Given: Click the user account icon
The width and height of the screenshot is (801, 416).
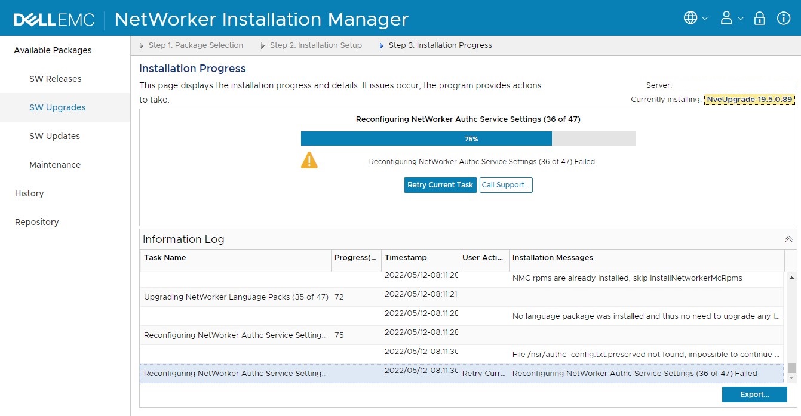Looking at the screenshot, I should pyautogui.click(x=726, y=18).
